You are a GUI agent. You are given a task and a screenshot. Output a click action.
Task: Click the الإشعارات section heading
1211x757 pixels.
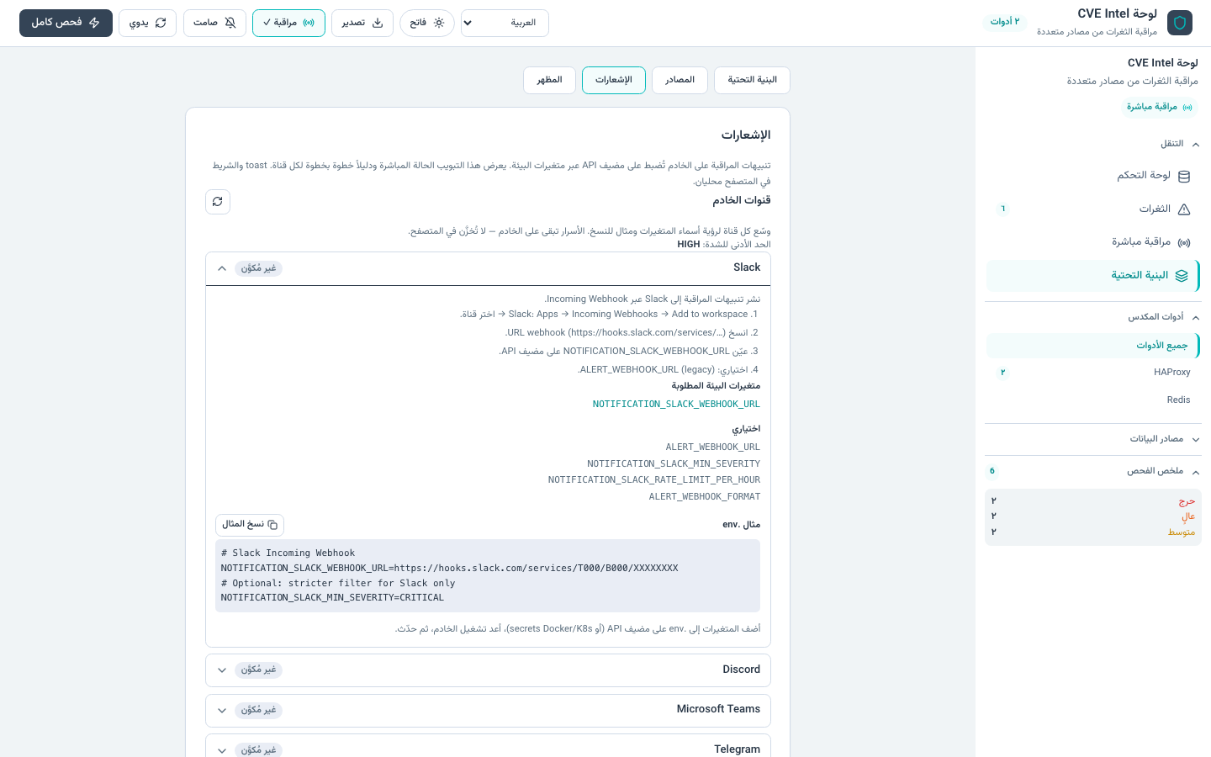point(746,135)
